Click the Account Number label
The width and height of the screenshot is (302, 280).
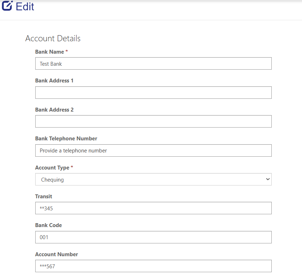[56, 254]
